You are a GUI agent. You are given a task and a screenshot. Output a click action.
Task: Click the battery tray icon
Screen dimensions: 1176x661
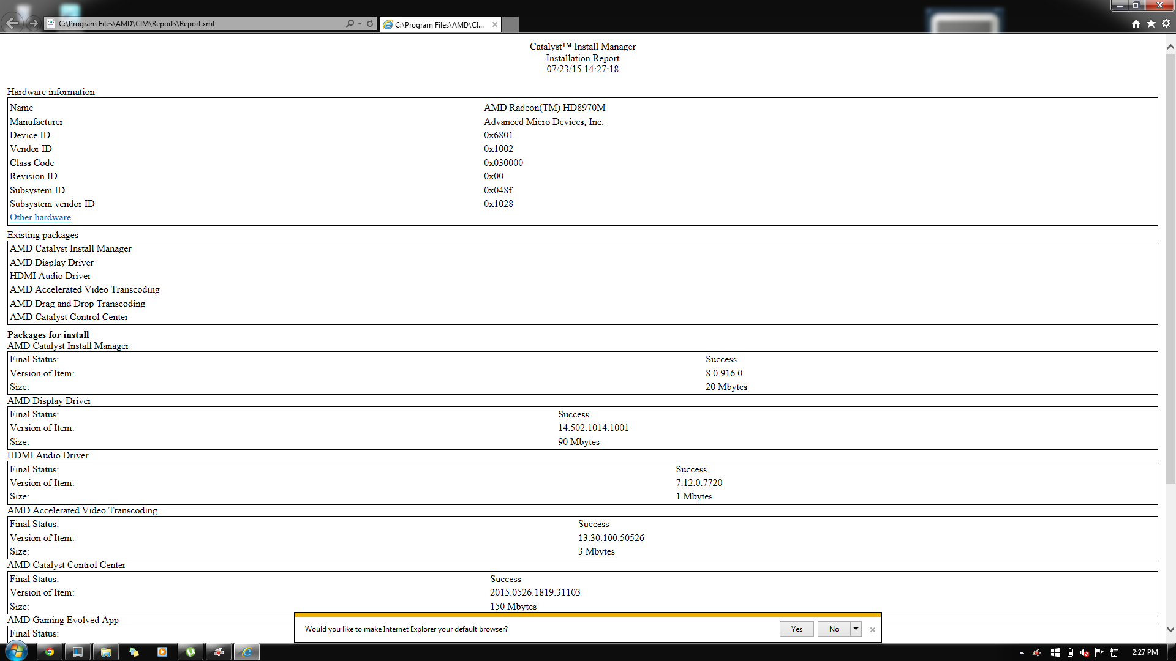[x=1070, y=652]
